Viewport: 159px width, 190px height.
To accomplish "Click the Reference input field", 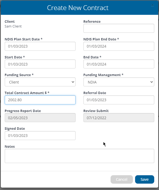I will (119, 28).
